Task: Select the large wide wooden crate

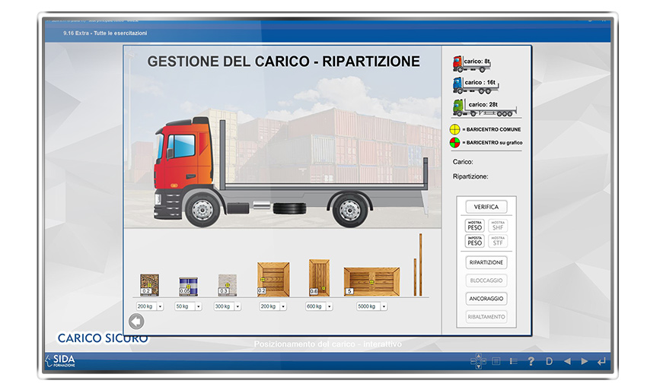Action: coord(371,281)
